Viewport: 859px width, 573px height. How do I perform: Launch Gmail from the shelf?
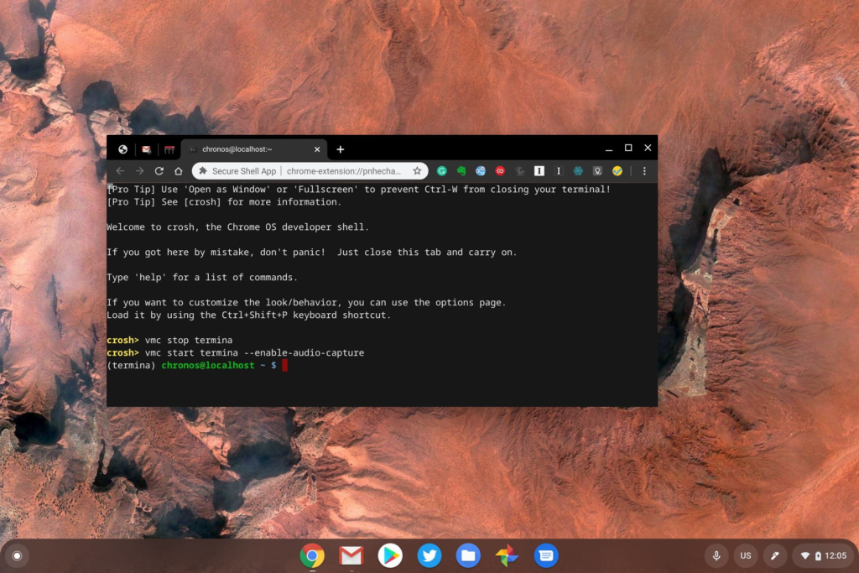coord(351,555)
